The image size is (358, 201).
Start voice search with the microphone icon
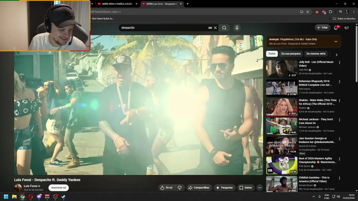[x=237, y=28]
